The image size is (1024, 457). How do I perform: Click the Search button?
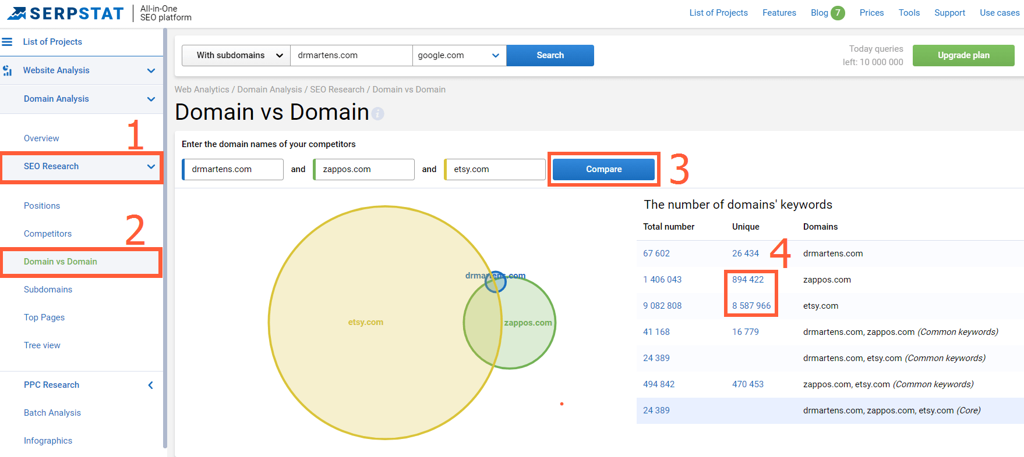click(x=550, y=55)
